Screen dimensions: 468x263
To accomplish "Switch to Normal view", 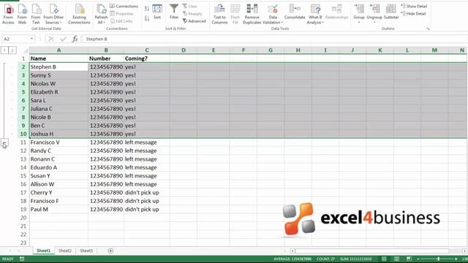I will point(384,259).
